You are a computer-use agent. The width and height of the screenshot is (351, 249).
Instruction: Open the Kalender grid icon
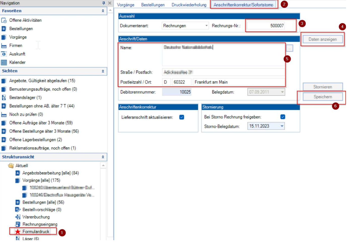tap(4, 62)
